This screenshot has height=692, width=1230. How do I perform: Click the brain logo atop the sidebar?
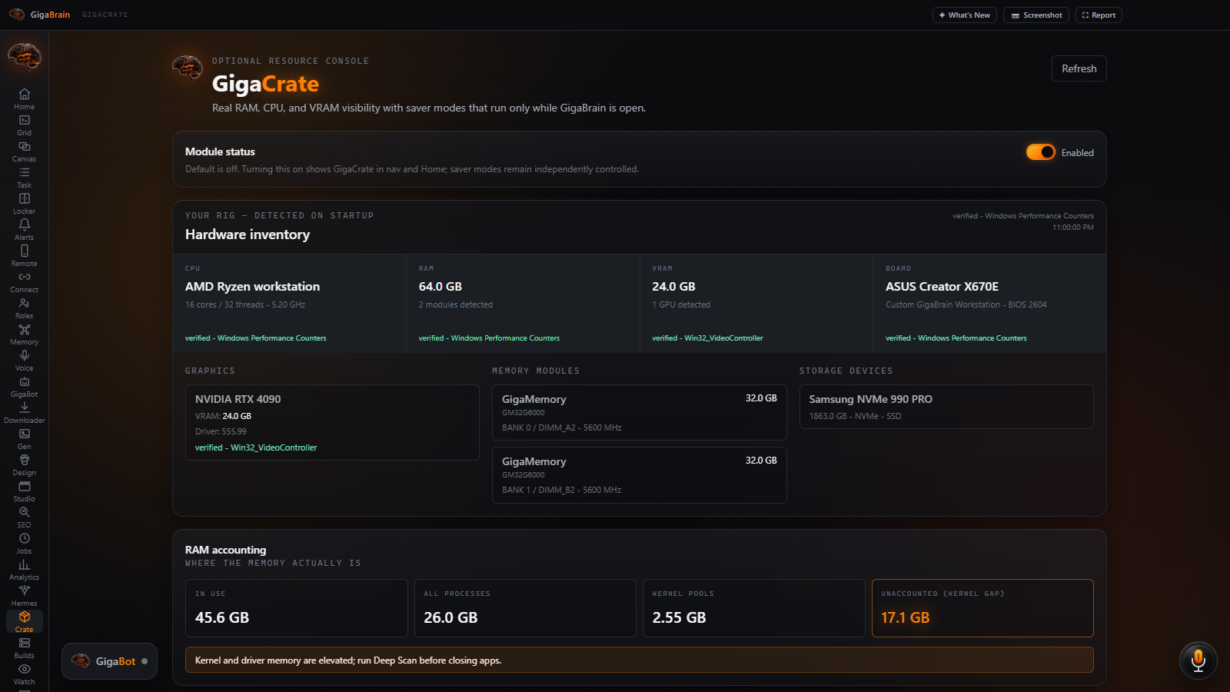coord(24,57)
